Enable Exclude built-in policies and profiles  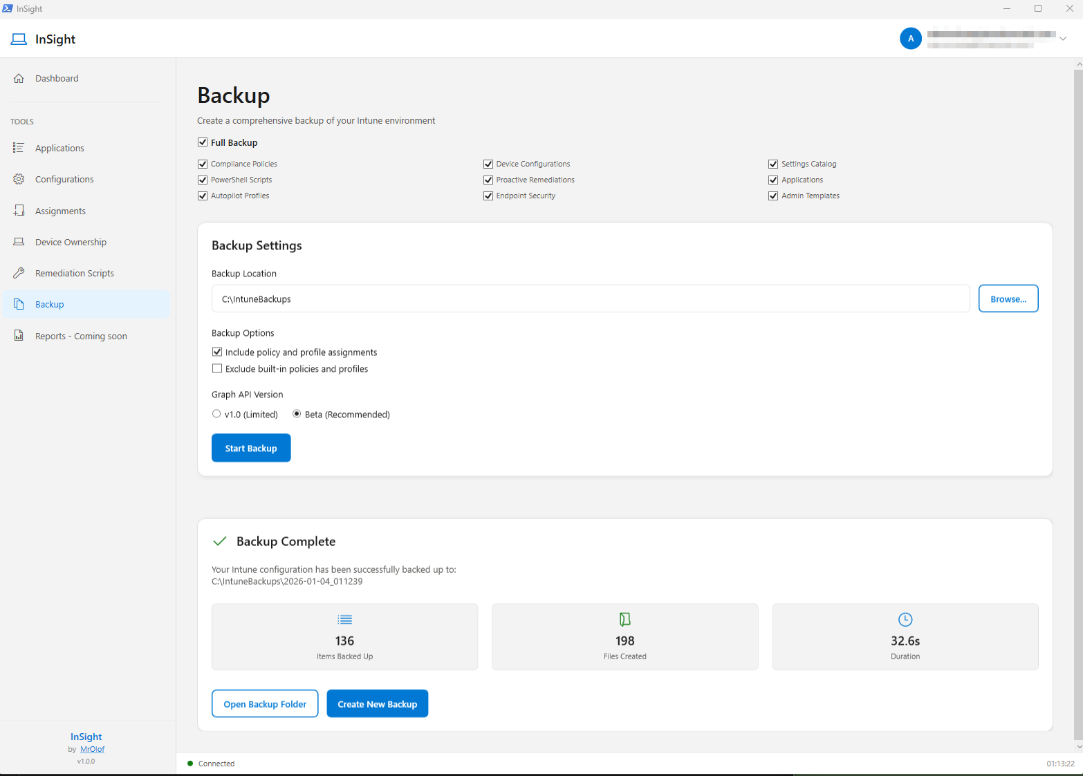(217, 368)
